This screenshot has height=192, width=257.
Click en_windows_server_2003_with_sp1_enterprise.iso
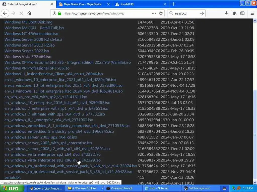click(48, 143)
